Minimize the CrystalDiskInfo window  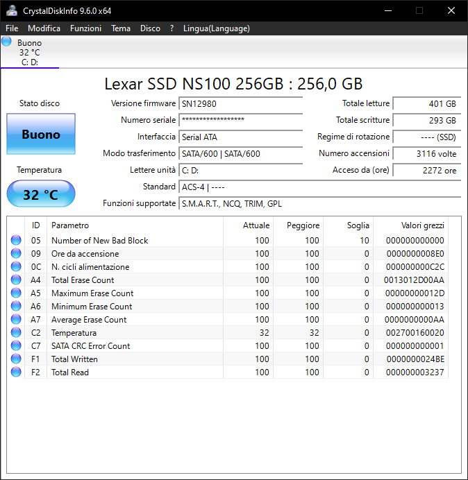tap(388, 10)
